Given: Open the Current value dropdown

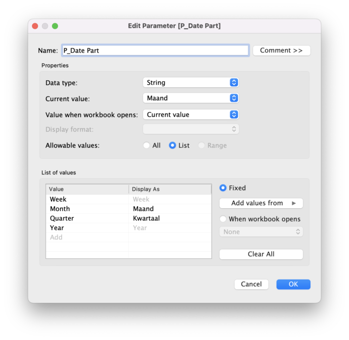Looking at the screenshot, I should [x=191, y=98].
